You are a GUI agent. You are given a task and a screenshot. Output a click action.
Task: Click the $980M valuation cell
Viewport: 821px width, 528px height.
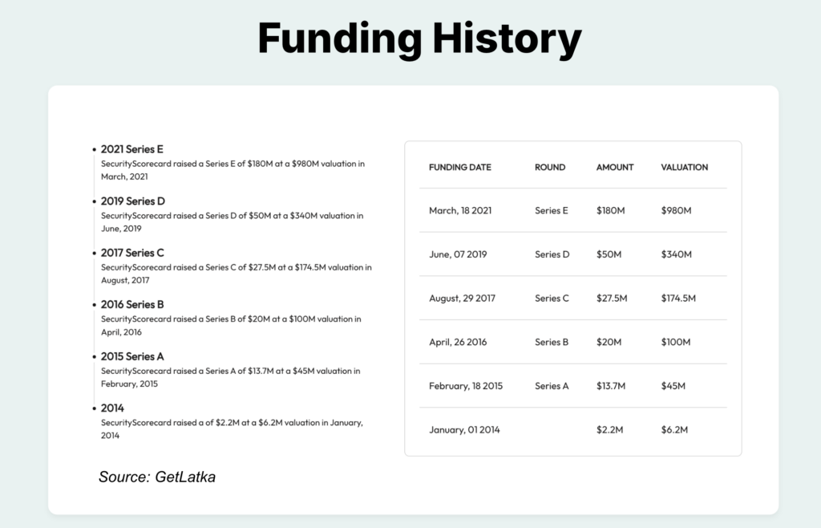pos(676,210)
